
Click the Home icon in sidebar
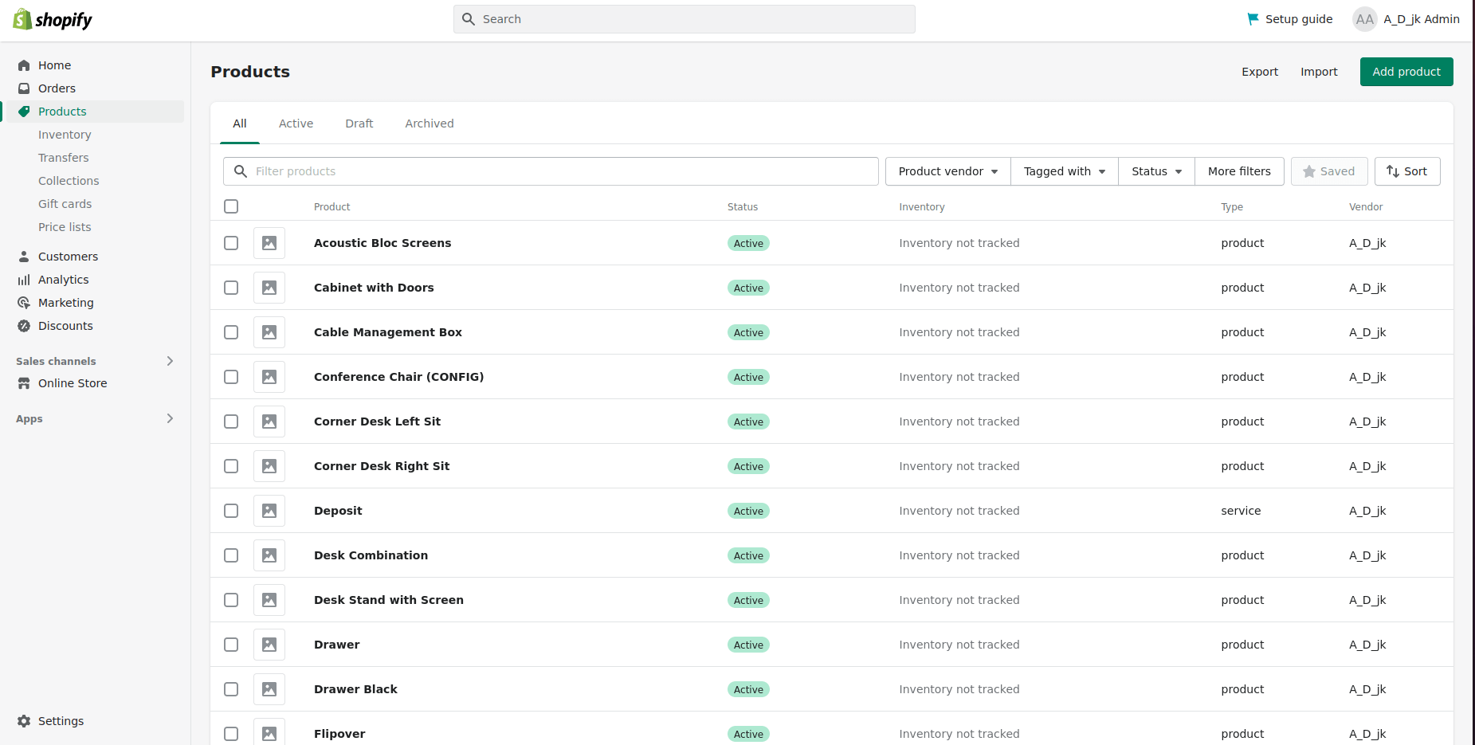24,65
